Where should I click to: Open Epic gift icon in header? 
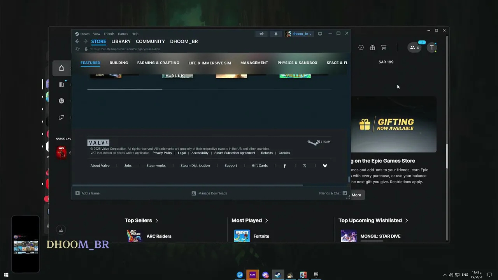pyautogui.click(x=372, y=47)
